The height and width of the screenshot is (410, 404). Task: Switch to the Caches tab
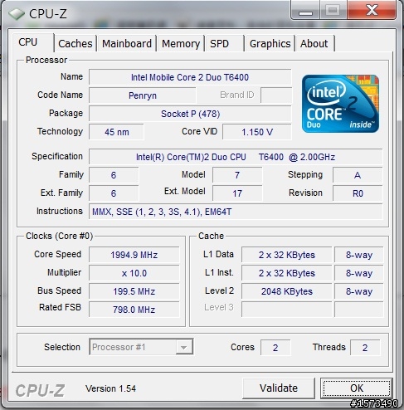[75, 43]
